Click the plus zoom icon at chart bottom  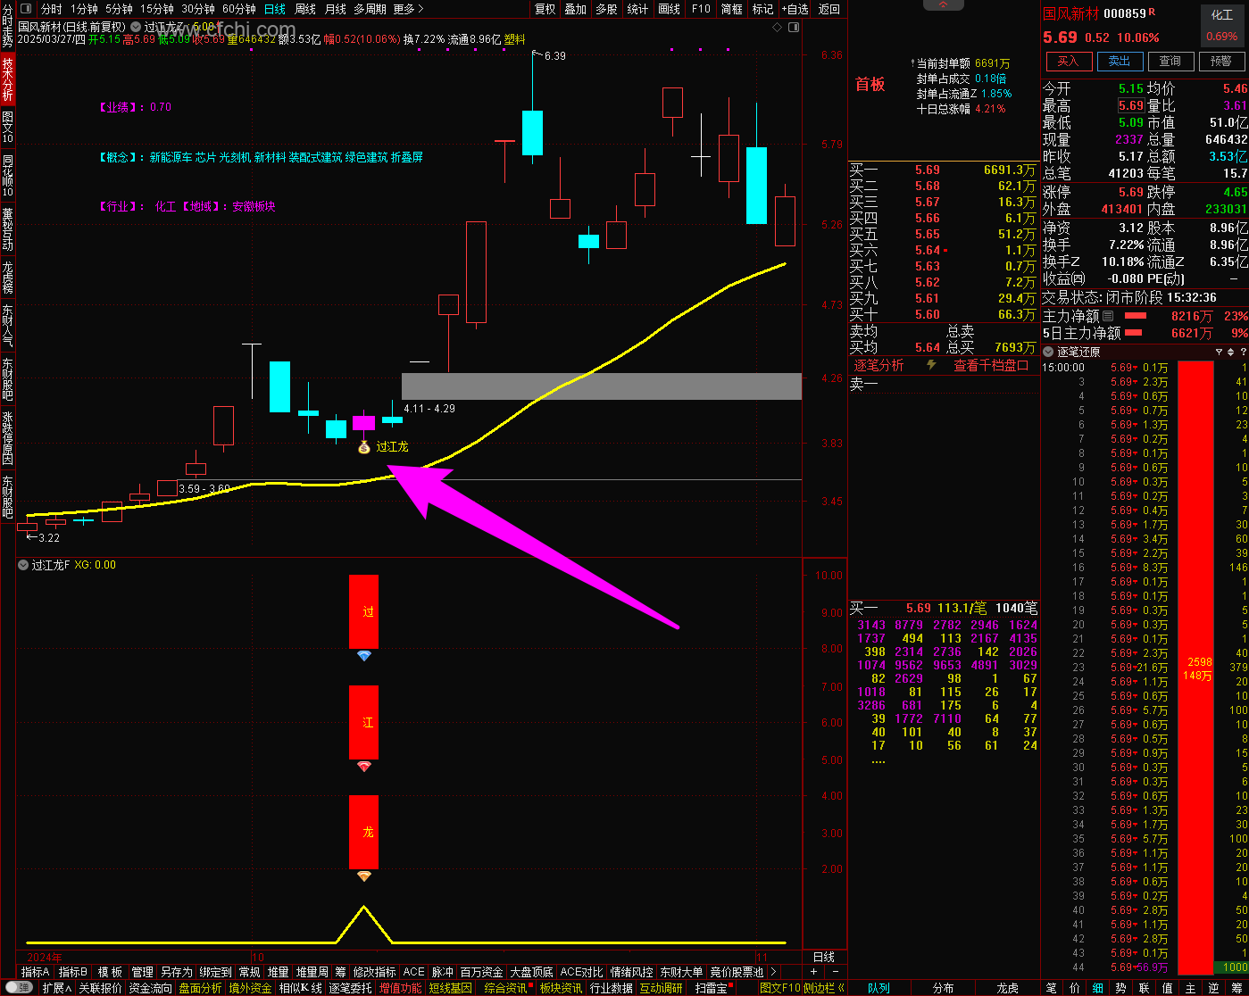pos(813,972)
